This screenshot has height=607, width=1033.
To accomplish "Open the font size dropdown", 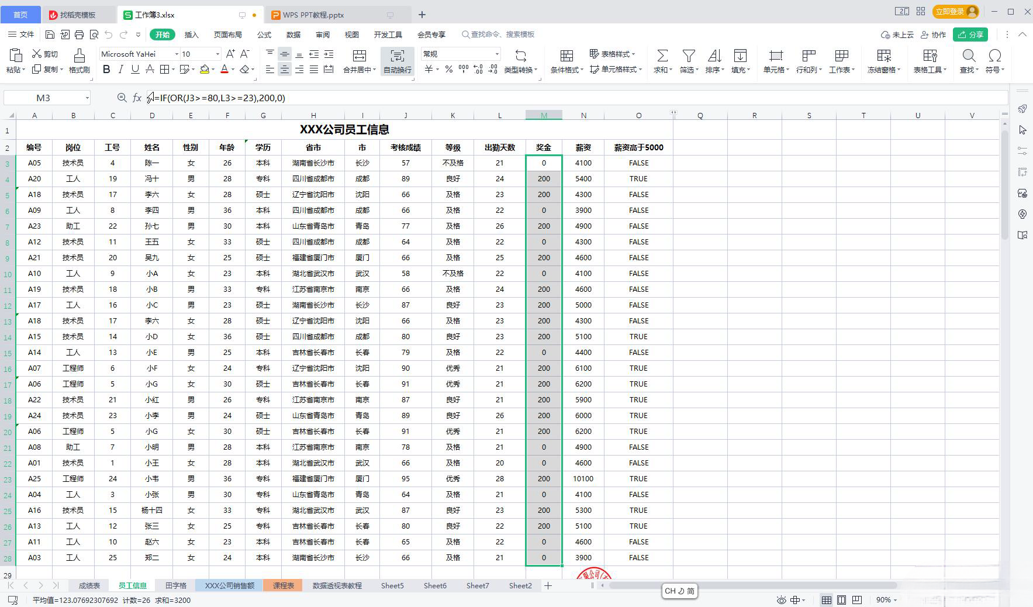I will pyautogui.click(x=217, y=54).
